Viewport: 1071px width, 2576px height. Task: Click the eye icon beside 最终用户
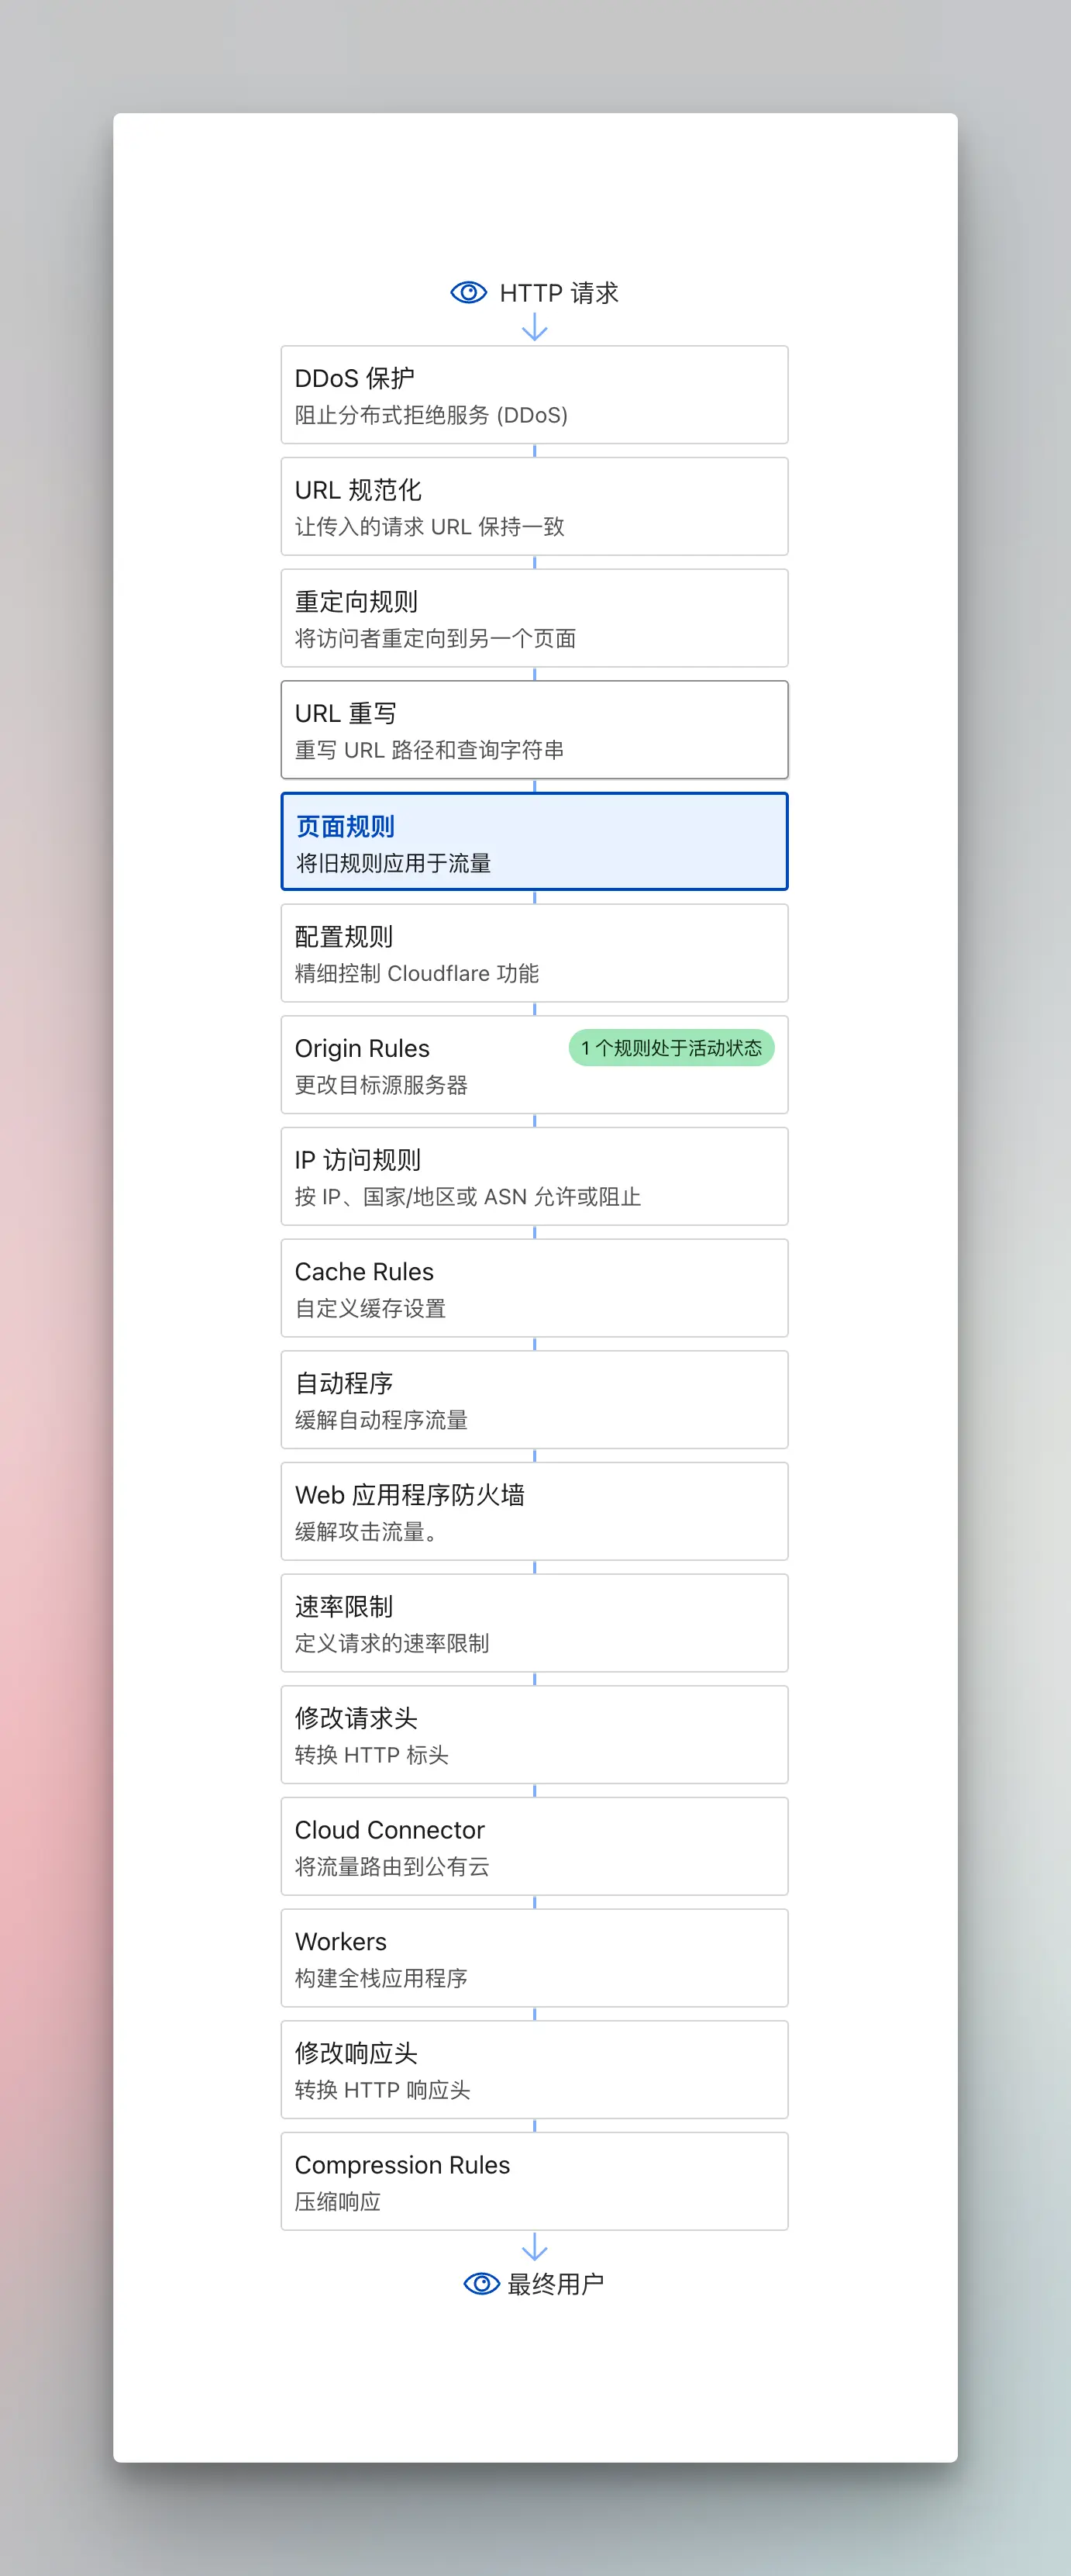coord(480,2283)
